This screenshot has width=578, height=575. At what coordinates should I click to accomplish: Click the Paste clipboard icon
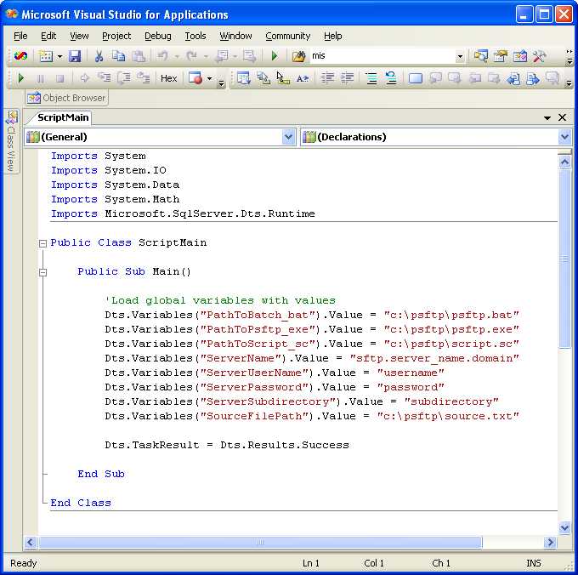(139, 56)
